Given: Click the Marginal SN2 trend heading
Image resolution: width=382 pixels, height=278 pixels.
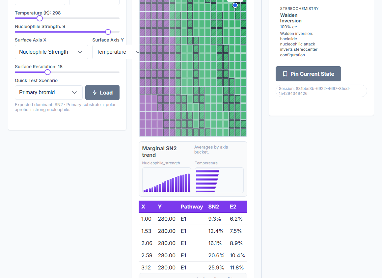Looking at the screenshot, I should pos(159,152).
